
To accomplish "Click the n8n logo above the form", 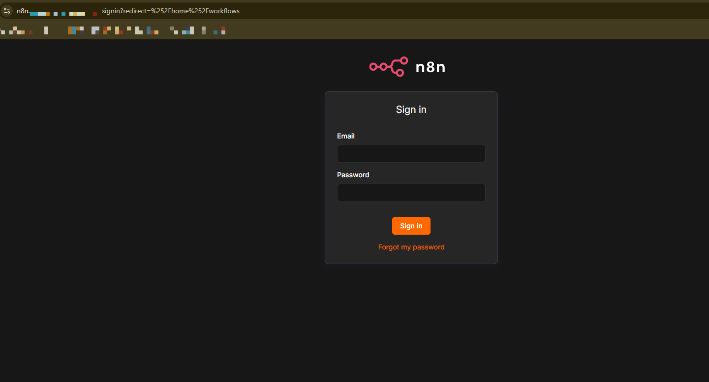I will click(x=407, y=67).
